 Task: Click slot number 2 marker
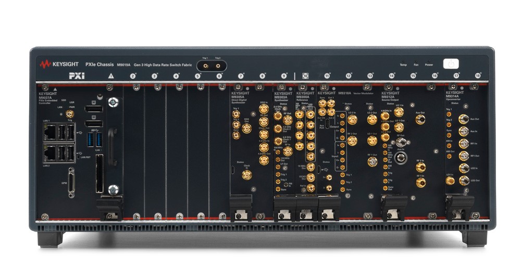[132, 77]
